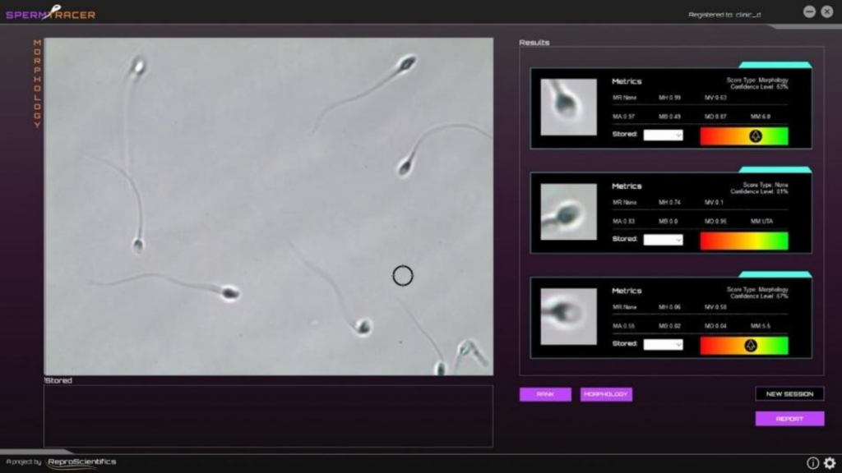Click 'Score Type: None' text

(766, 185)
